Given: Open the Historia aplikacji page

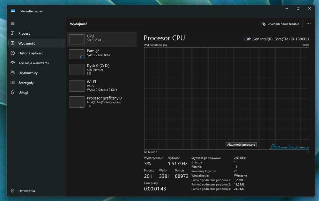Looking at the screenshot, I should tap(36, 53).
